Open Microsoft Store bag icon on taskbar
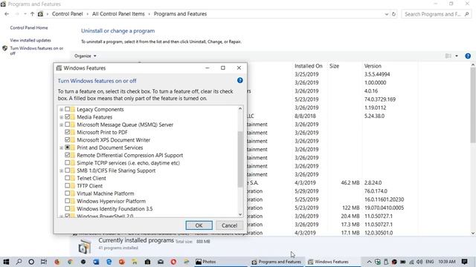Viewport: 476px width, 267px height. point(147,262)
